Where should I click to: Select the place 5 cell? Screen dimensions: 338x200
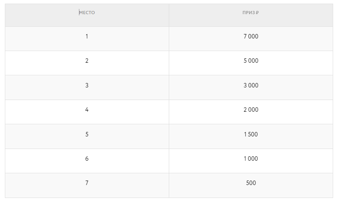[87, 134]
